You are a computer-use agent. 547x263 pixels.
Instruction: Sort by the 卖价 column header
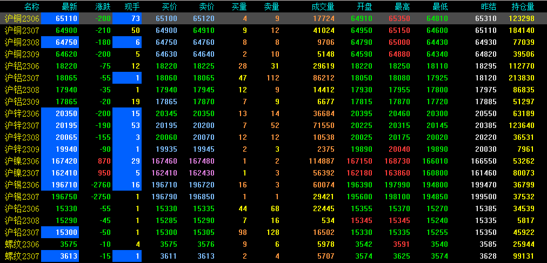coord(206,6)
